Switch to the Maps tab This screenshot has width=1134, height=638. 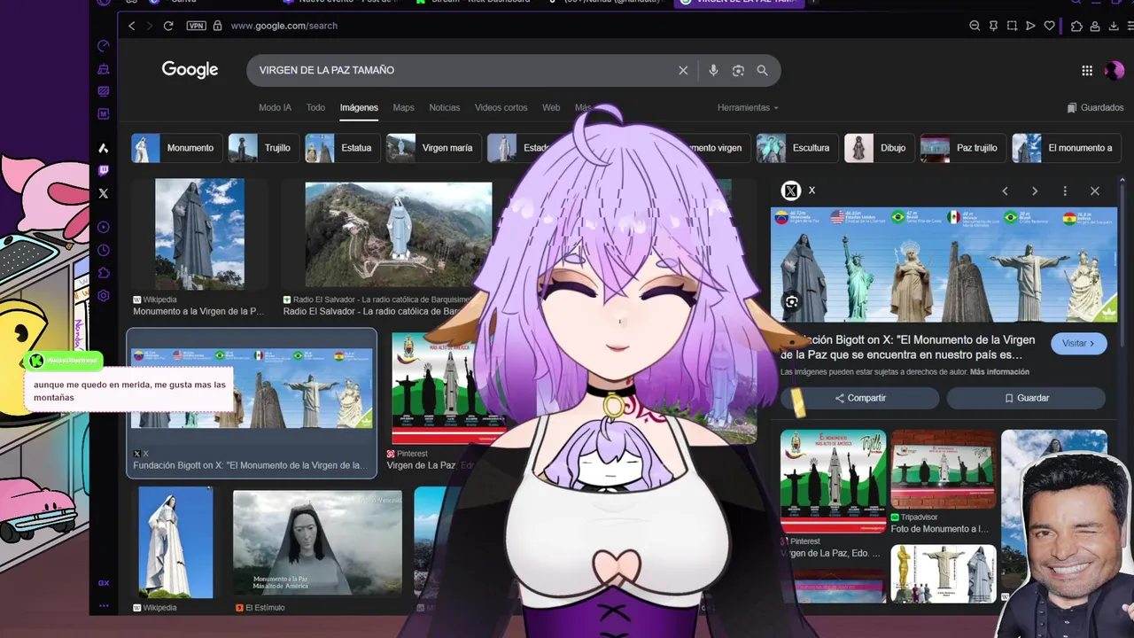pos(403,107)
